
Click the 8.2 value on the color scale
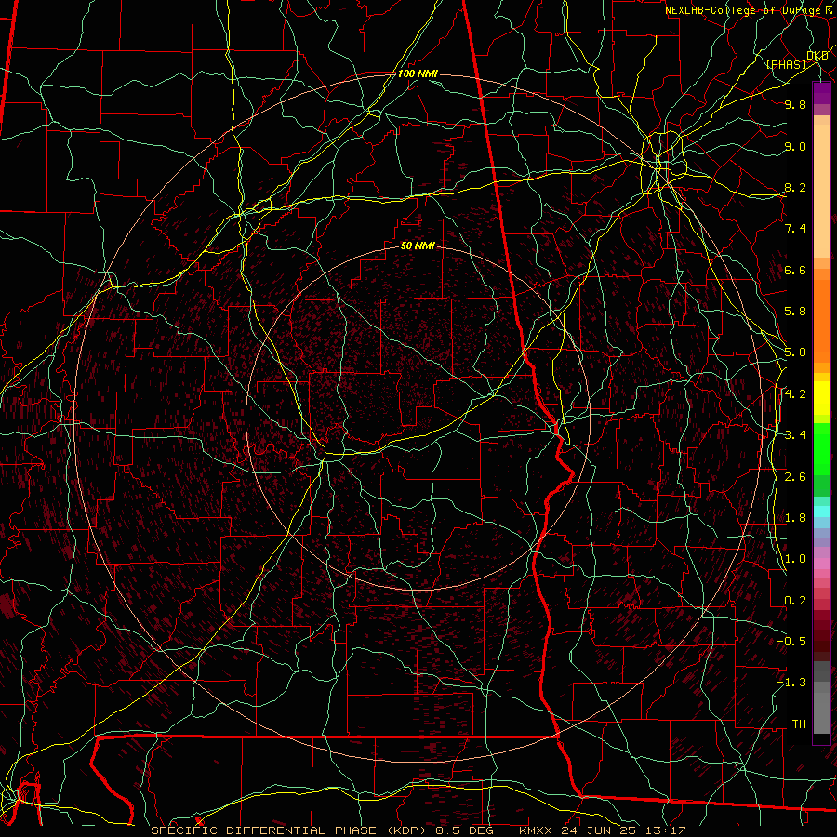coord(795,187)
